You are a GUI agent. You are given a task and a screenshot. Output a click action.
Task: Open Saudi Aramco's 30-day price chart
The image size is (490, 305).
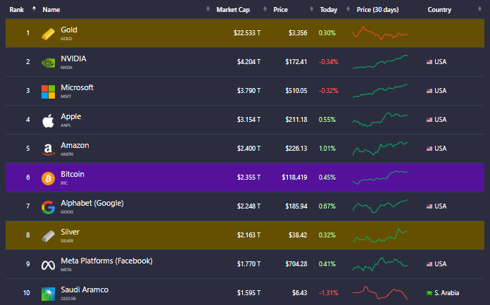(380, 293)
